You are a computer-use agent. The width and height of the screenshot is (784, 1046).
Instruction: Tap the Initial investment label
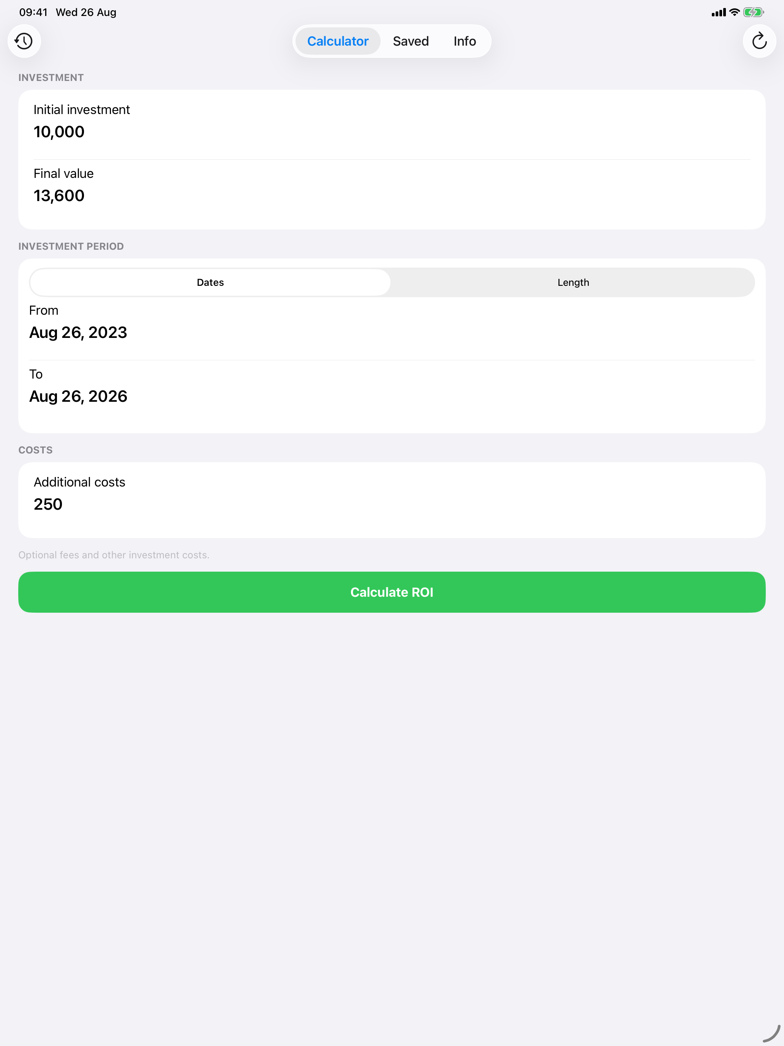pyautogui.click(x=82, y=110)
